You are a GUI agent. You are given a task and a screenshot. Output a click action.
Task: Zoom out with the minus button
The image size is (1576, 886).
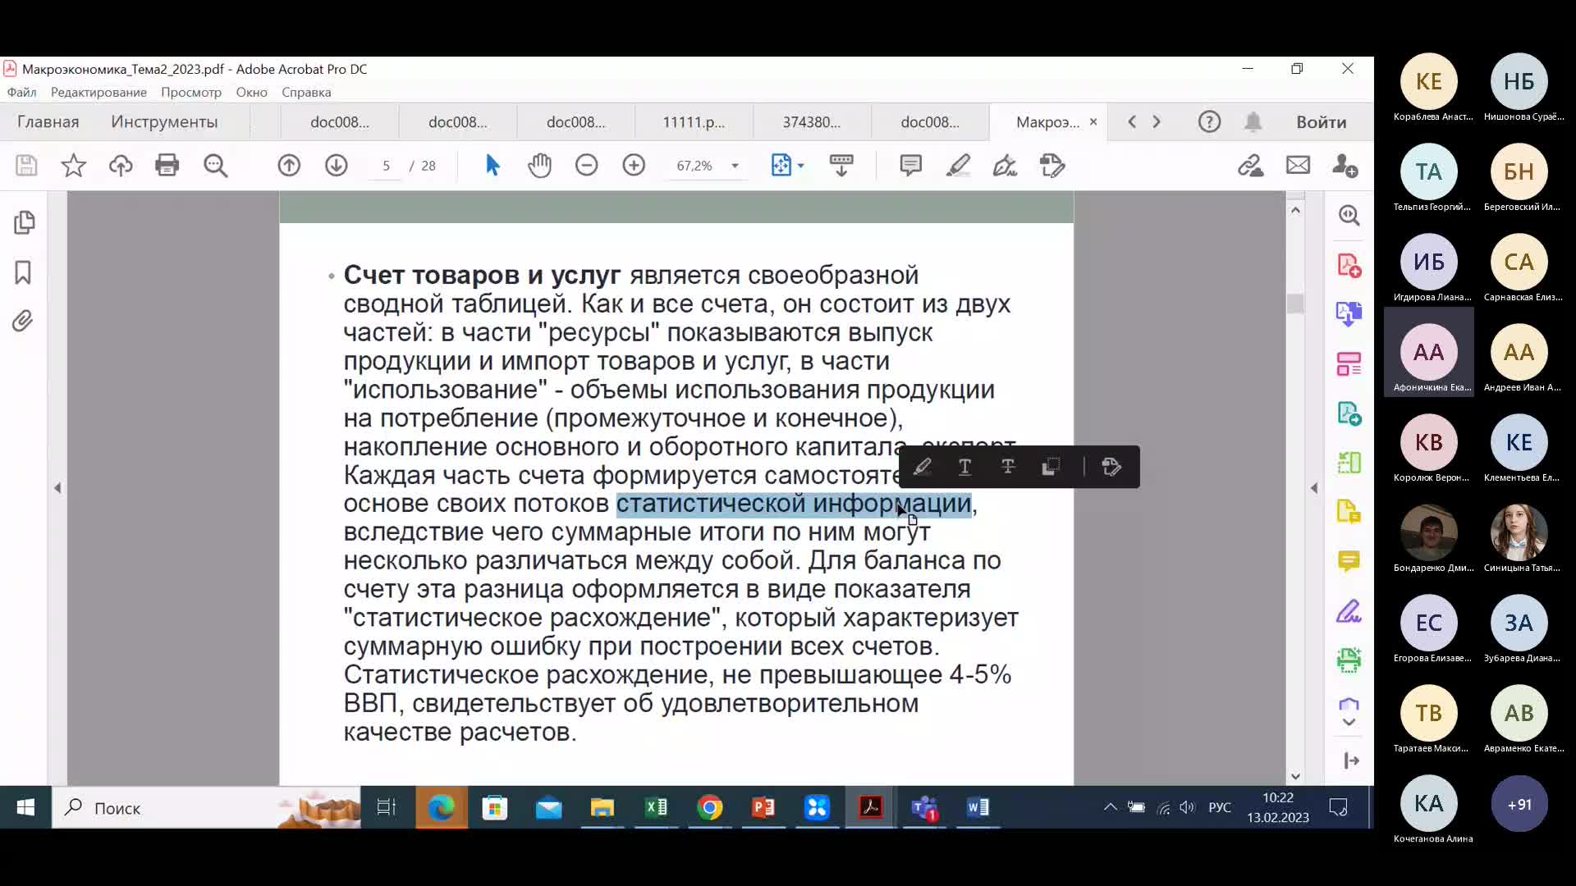point(586,166)
